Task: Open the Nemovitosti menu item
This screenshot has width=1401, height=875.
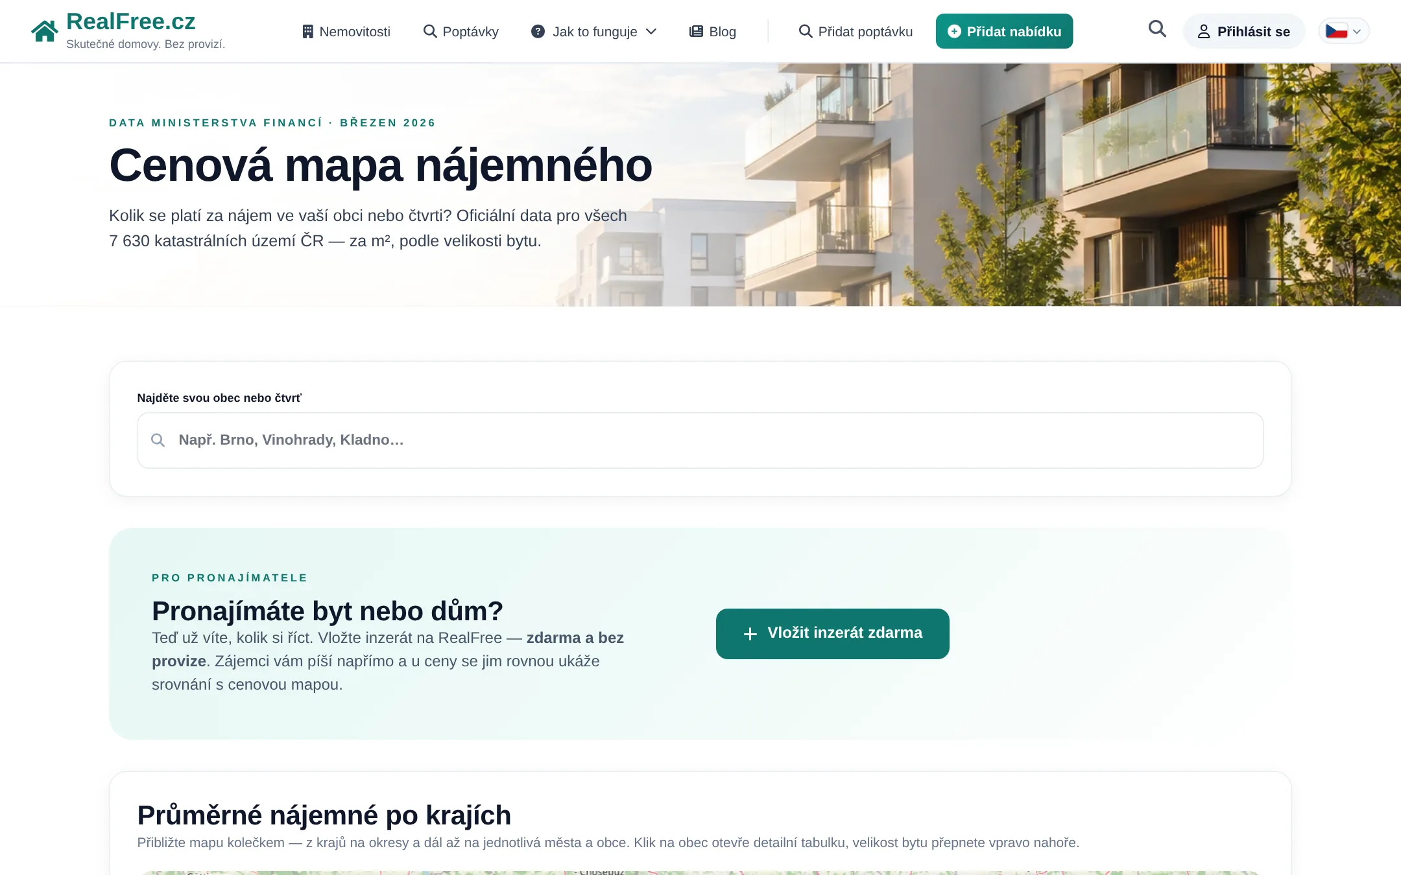Action: click(x=346, y=31)
